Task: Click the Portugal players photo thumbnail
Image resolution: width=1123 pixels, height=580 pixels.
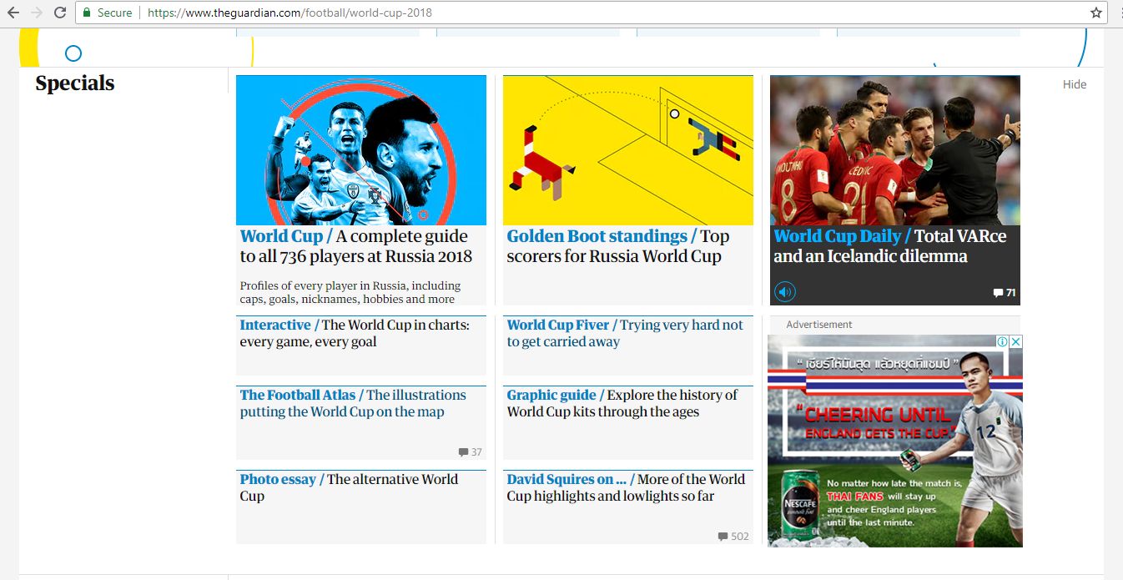Action: [894, 150]
